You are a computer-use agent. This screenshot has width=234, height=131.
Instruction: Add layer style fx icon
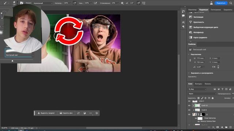click(213, 127)
